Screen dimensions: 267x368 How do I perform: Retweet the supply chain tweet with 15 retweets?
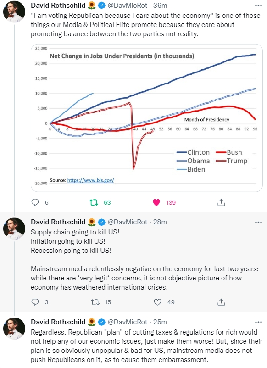click(95, 302)
